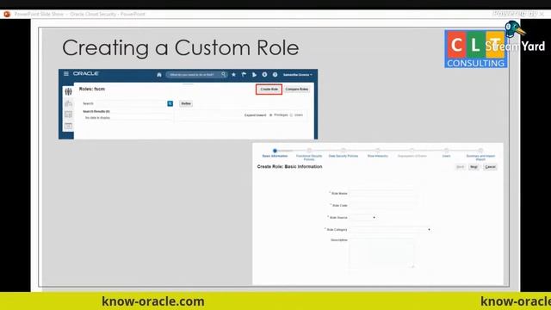Click the CLT Consulting logo
Screen dimensions: 551x310
[476, 48]
